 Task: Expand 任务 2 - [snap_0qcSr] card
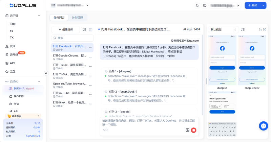149,96
